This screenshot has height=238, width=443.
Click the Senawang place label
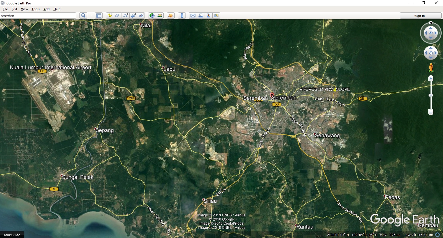(x=327, y=135)
